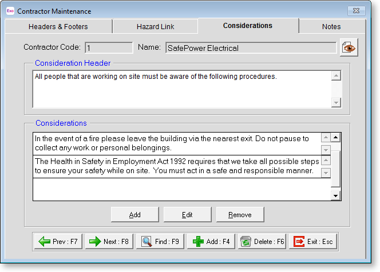Go to previous contractor with Prev : F7
The width and height of the screenshot is (380, 272).
click(x=58, y=241)
